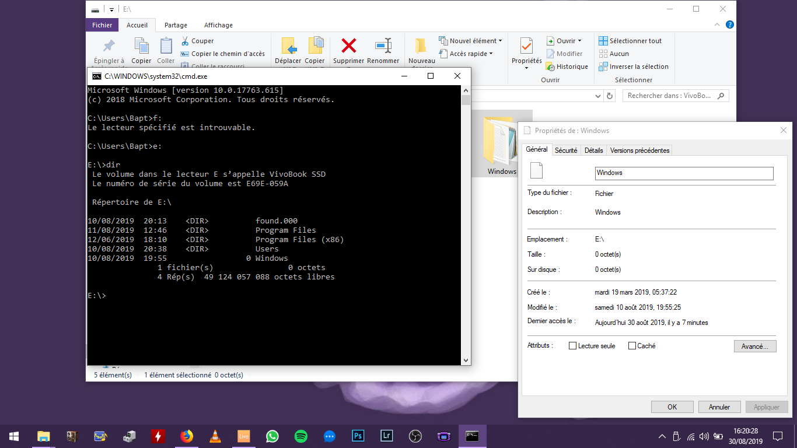Switch to the Partage ribbon tab
797x448 pixels.
pos(176,25)
